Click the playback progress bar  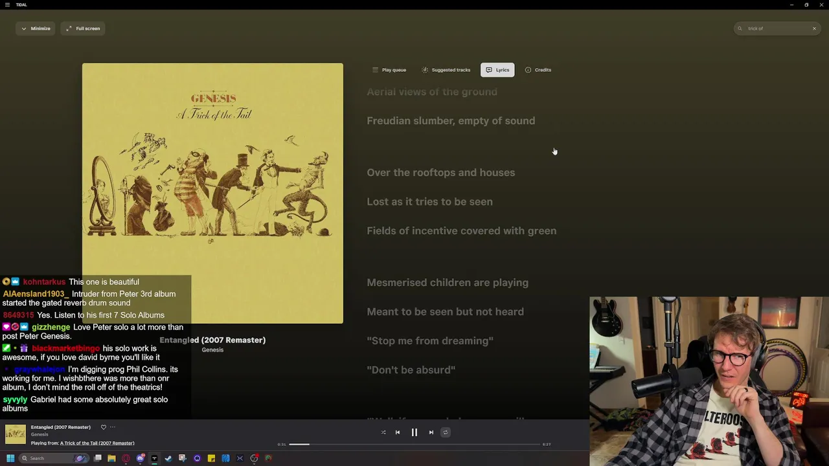pyautogui.click(x=414, y=444)
